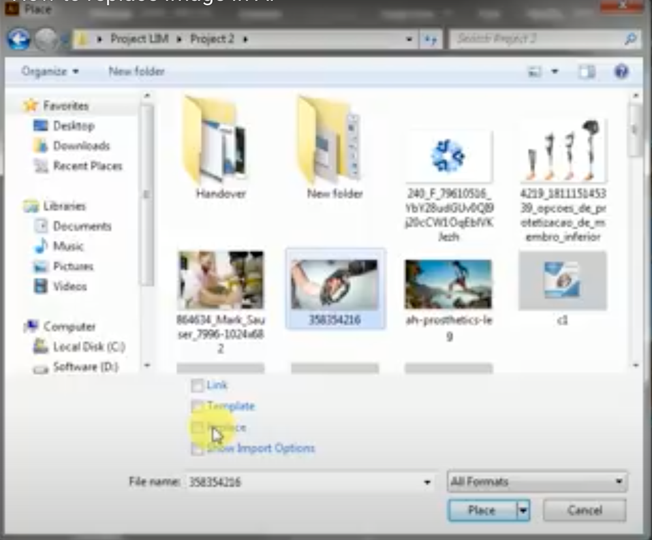Tick the Show Import Options checkbox

[x=197, y=449]
